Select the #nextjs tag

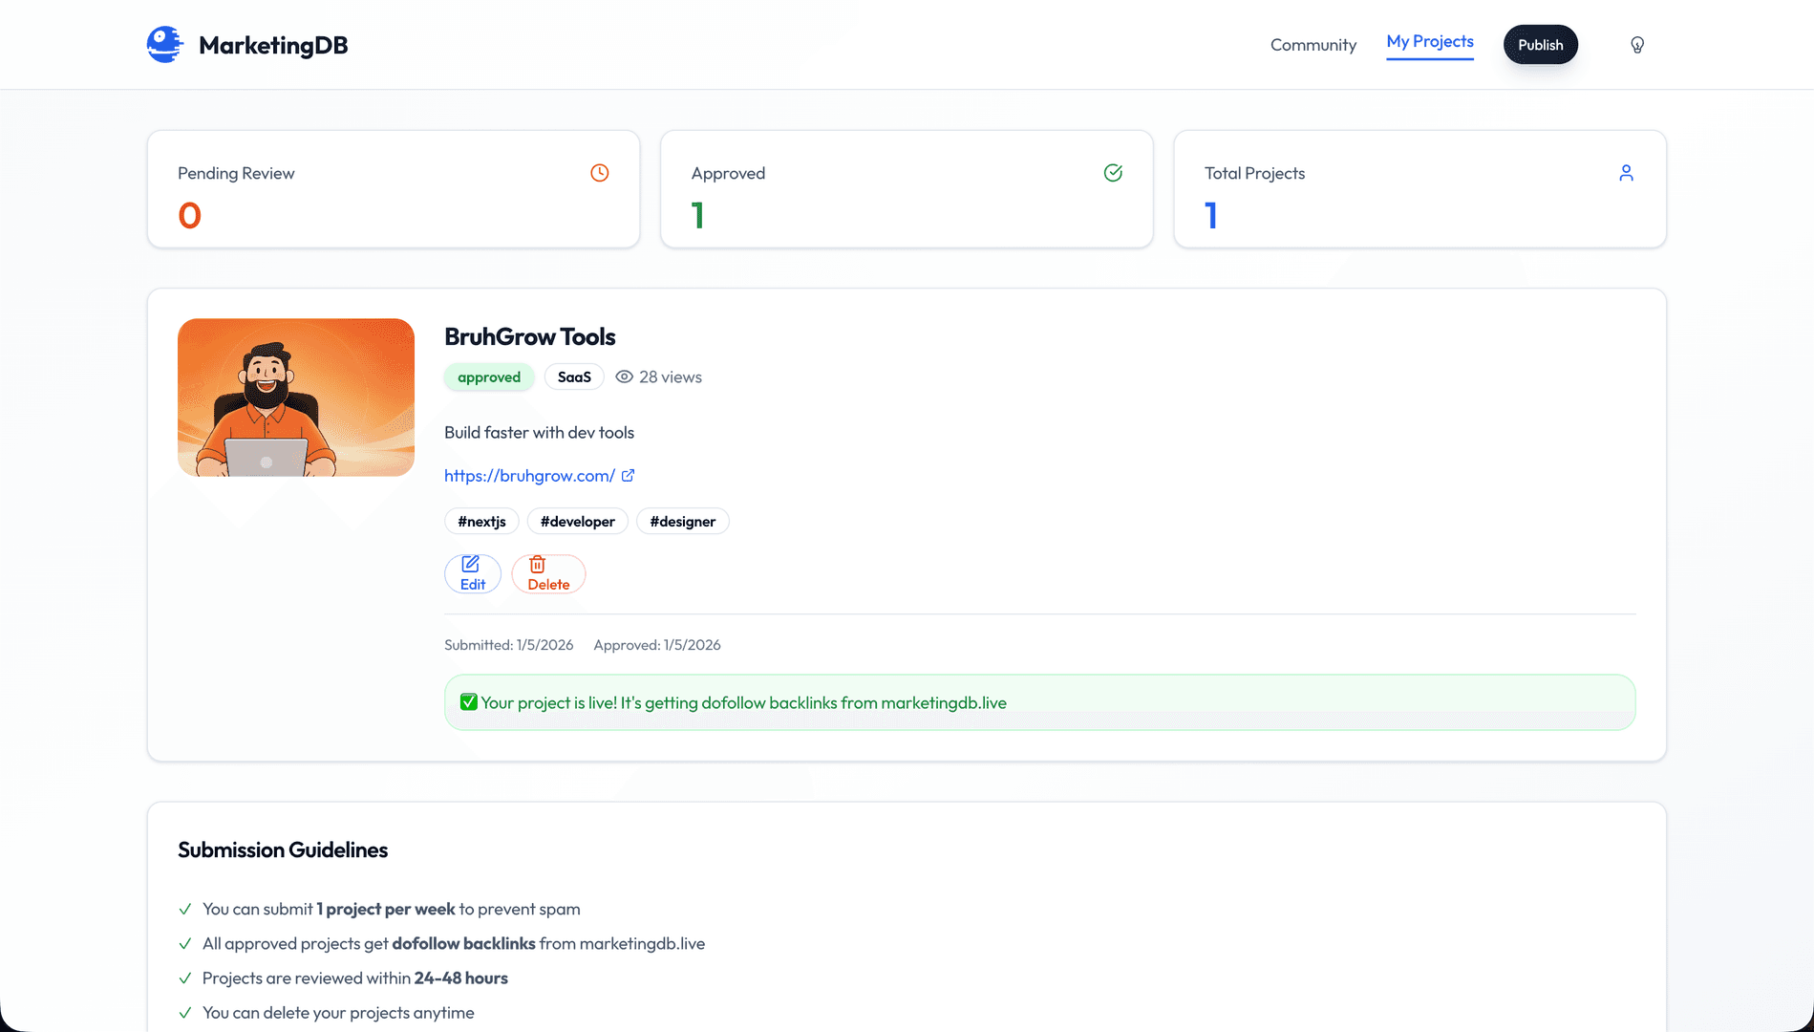(x=481, y=521)
